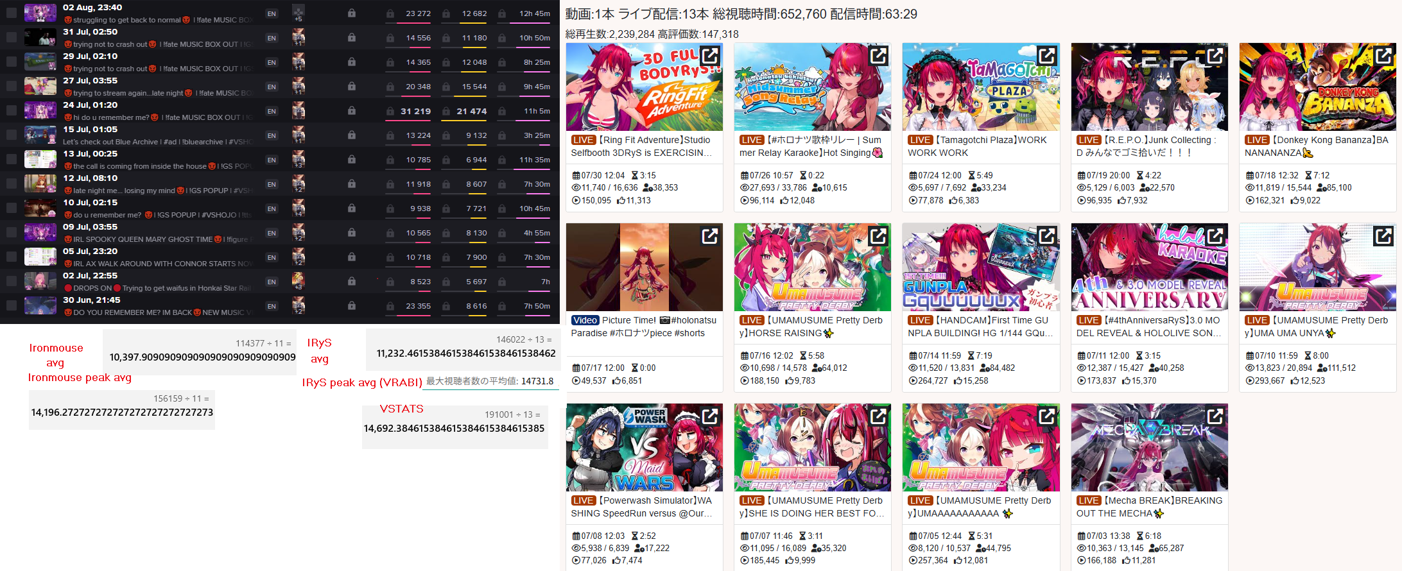Click external-link icon on Picture Time video card

coord(710,237)
